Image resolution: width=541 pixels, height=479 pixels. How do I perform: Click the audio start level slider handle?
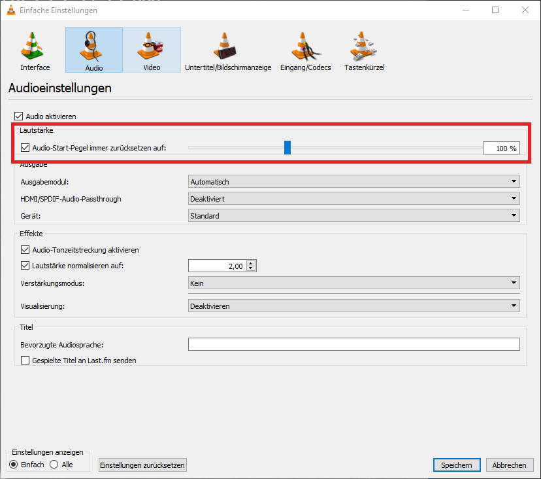click(x=287, y=148)
